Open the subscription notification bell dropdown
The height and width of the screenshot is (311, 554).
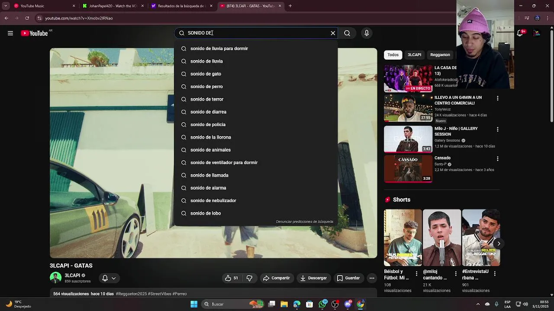109,278
